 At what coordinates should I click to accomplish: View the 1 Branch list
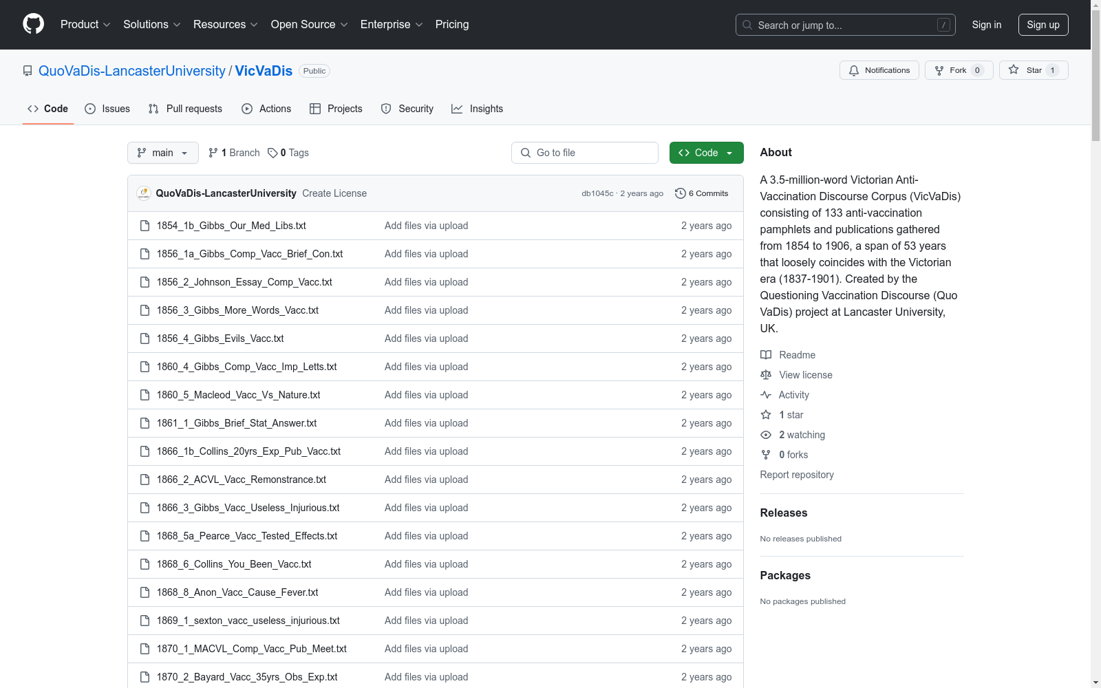[234, 153]
